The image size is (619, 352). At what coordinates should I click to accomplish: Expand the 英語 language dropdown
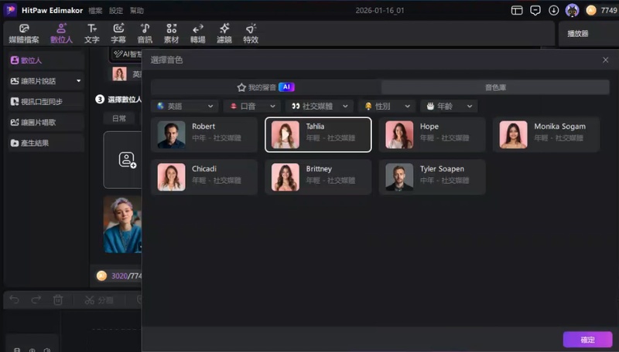click(184, 106)
